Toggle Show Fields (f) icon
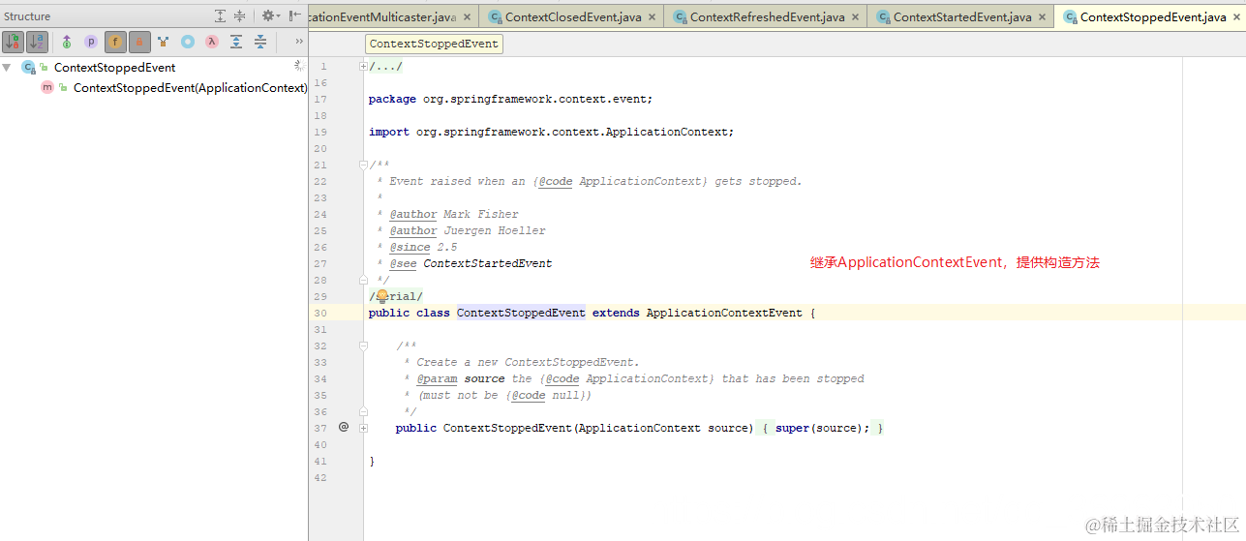The width and height of the screenshot is (1246, 541). pyautogui.click(x=115, y=42)
